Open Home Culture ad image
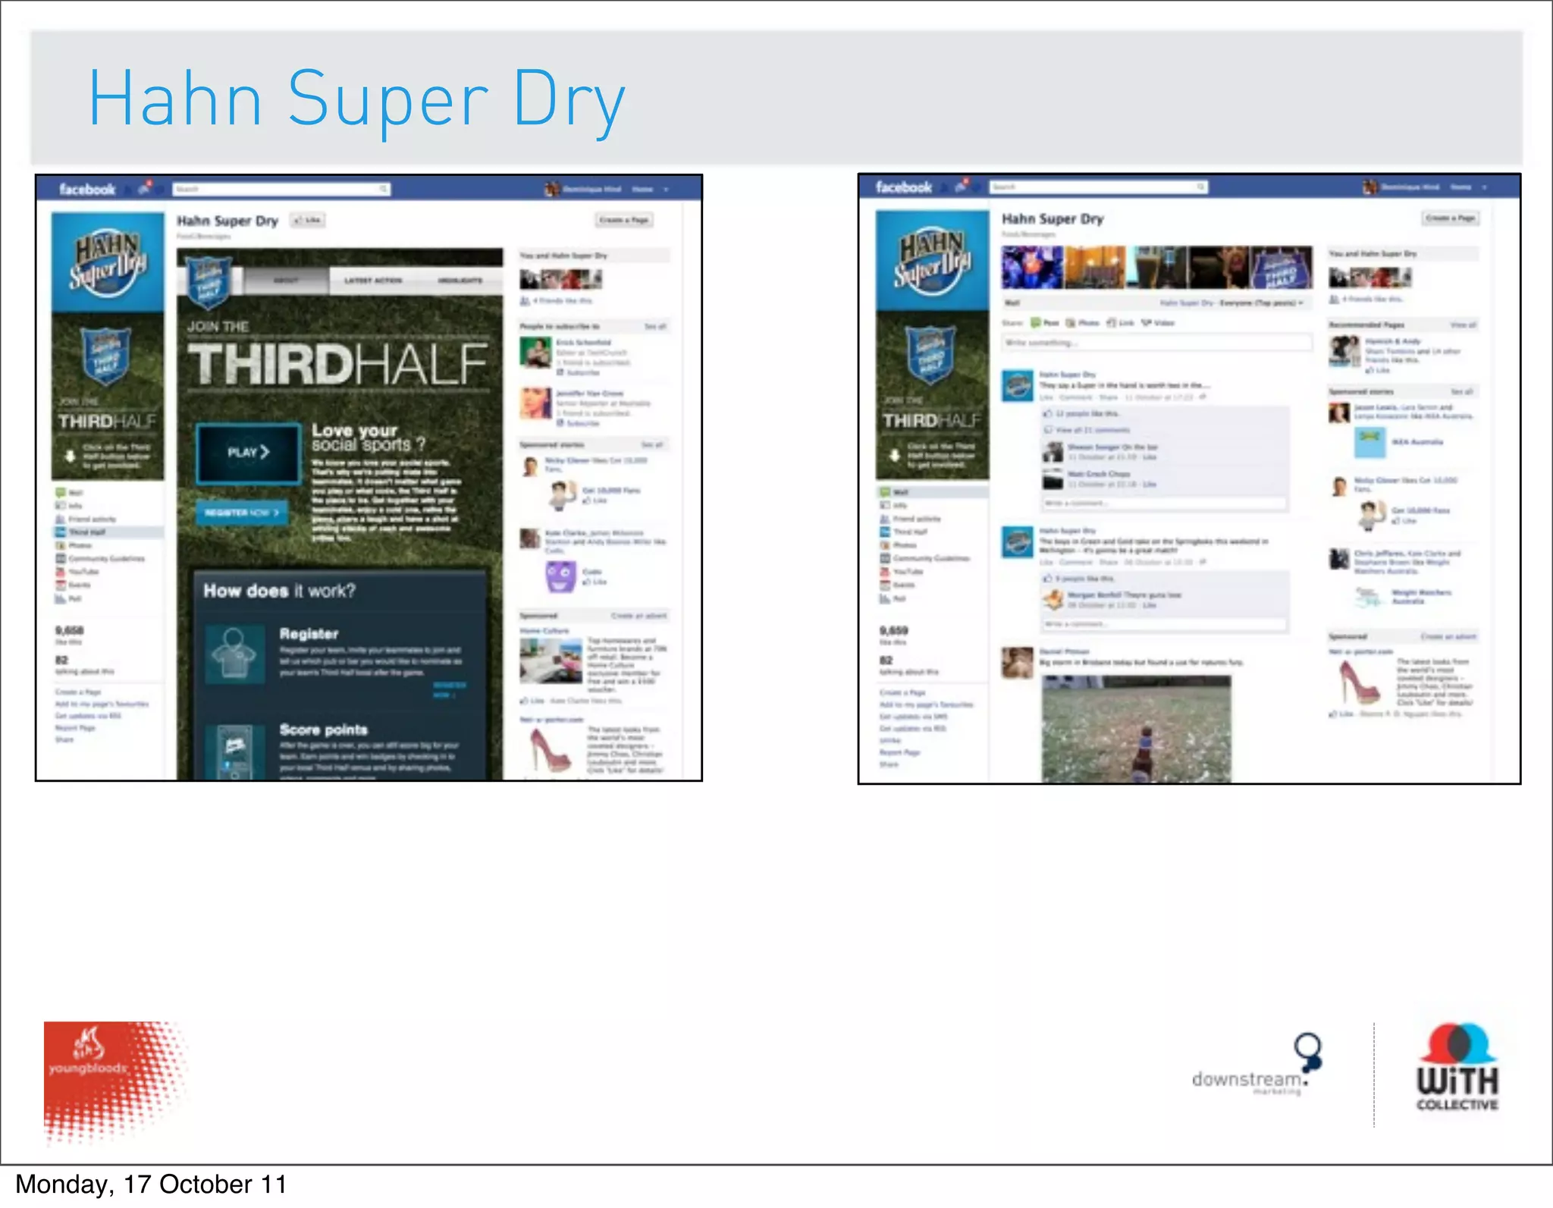The width and height of the screenshot is (1553, 1208). click(x=551, y=661)
